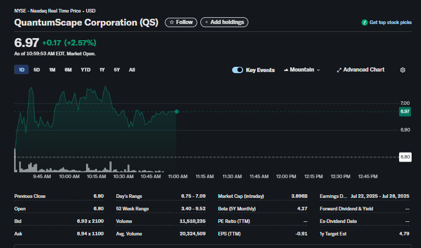This screenshot has width=421, height=248.
Task: Click the 7.00 price axis label
Action: point(405,103)
